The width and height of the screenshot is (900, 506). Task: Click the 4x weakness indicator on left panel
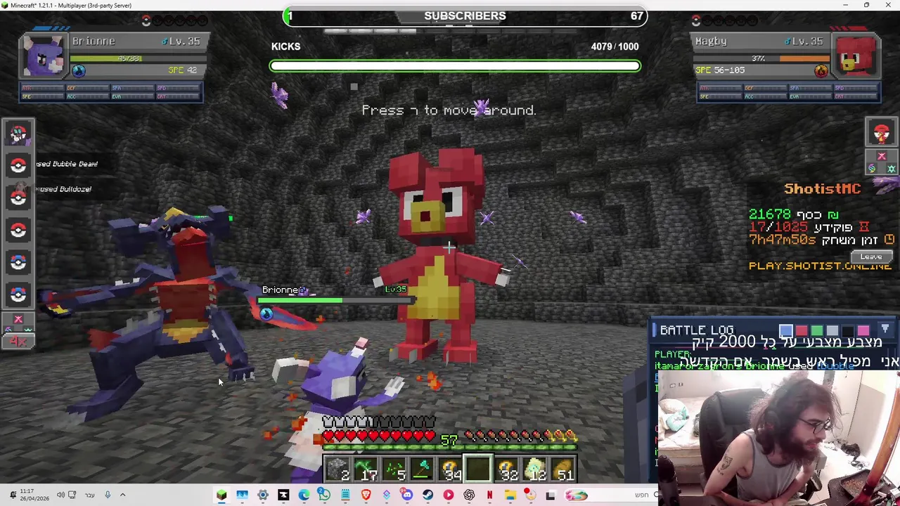18,342
